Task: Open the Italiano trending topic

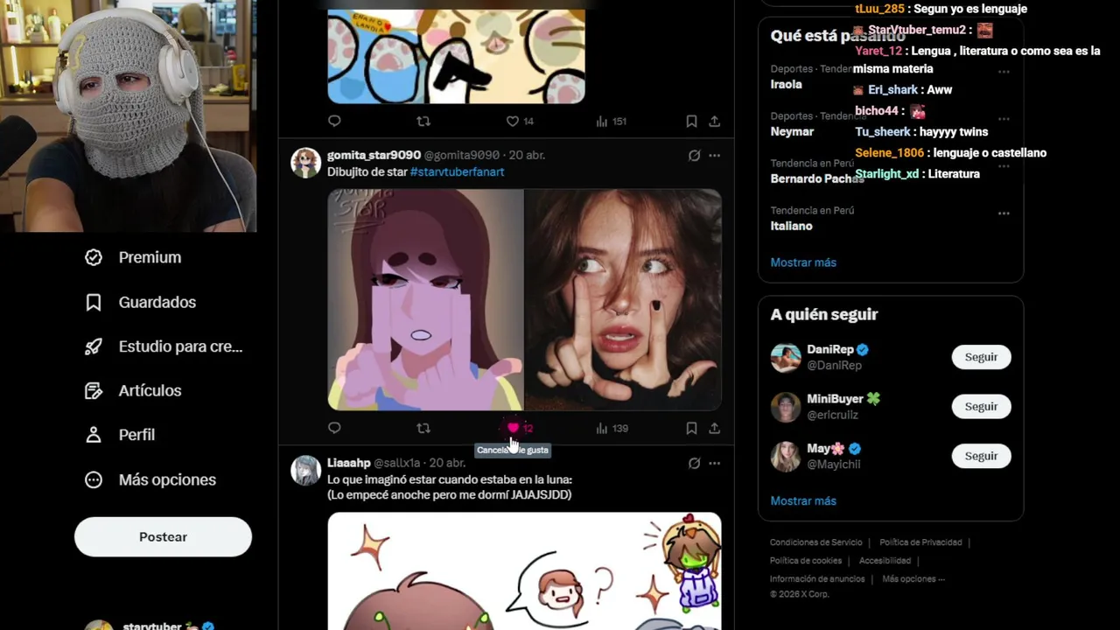Action: [791, 226]
